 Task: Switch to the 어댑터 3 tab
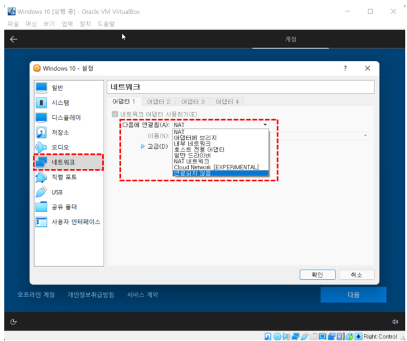tap(193, 102)
